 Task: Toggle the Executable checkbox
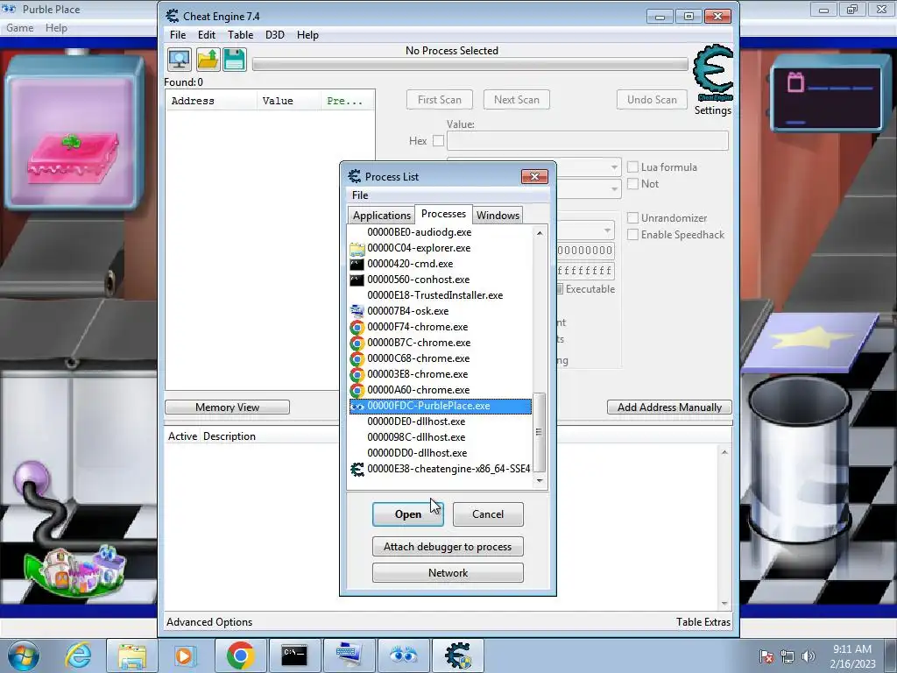pos(560,289)
